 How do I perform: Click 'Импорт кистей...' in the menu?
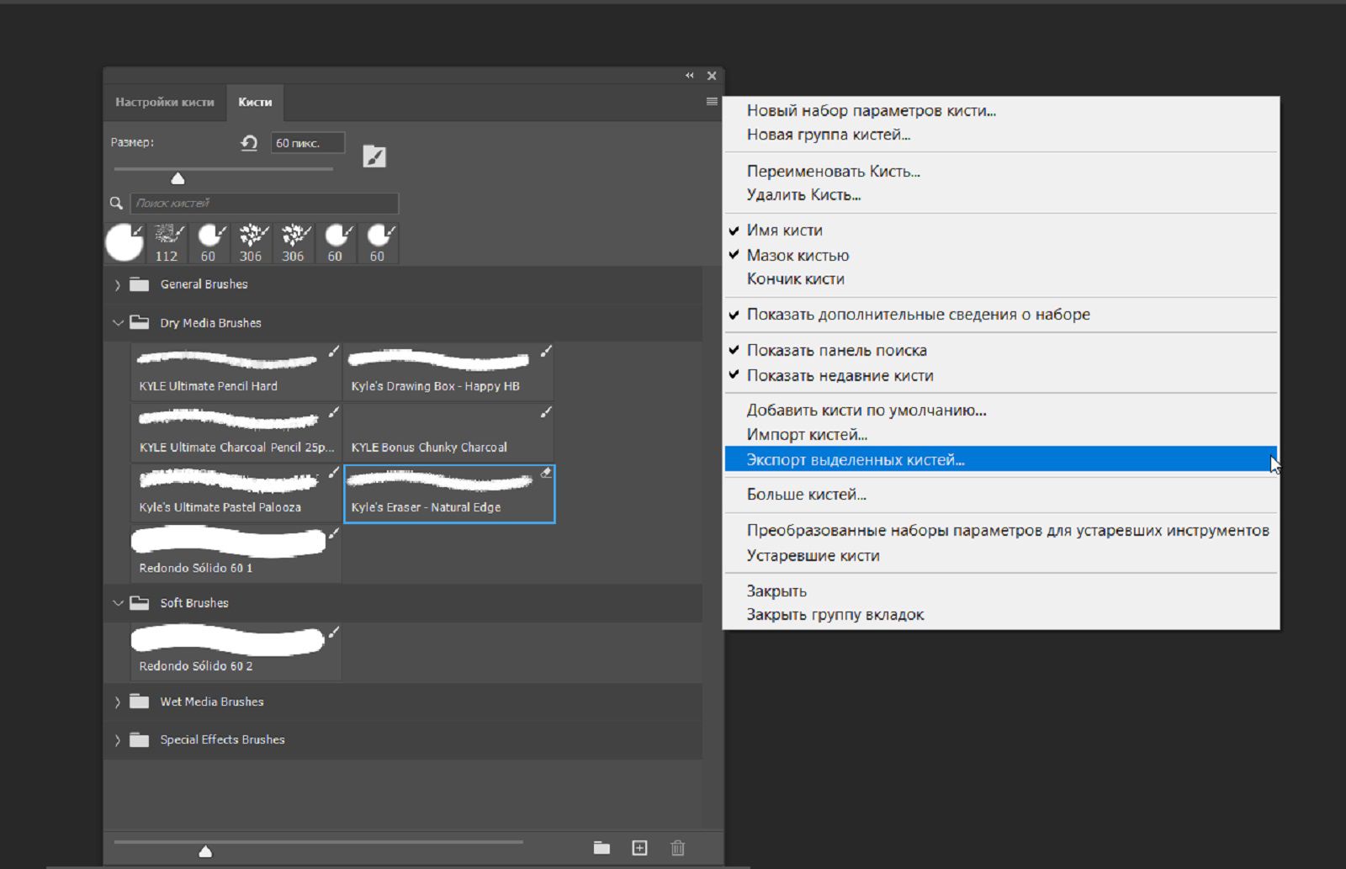pyautogui.click(x=807, y=435)
